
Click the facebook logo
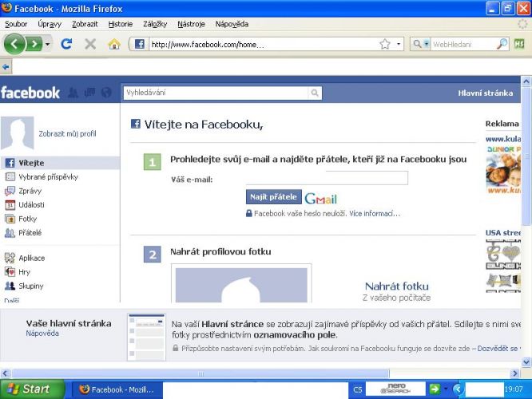point(30,93)
